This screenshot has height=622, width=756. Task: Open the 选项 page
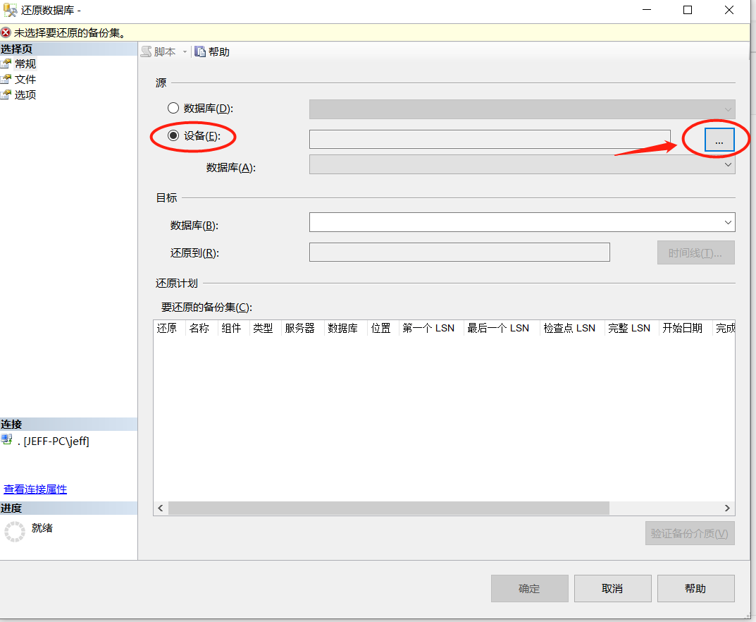(25, 94)
